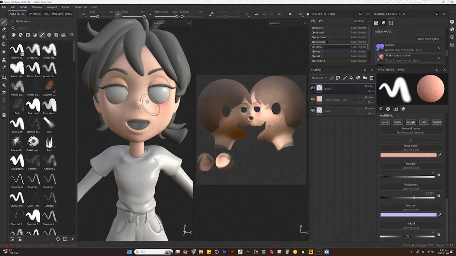Viewport: 456px width, 256px height.
Task: Open the Display settings icon on right dock
Action: coord(452,22)
